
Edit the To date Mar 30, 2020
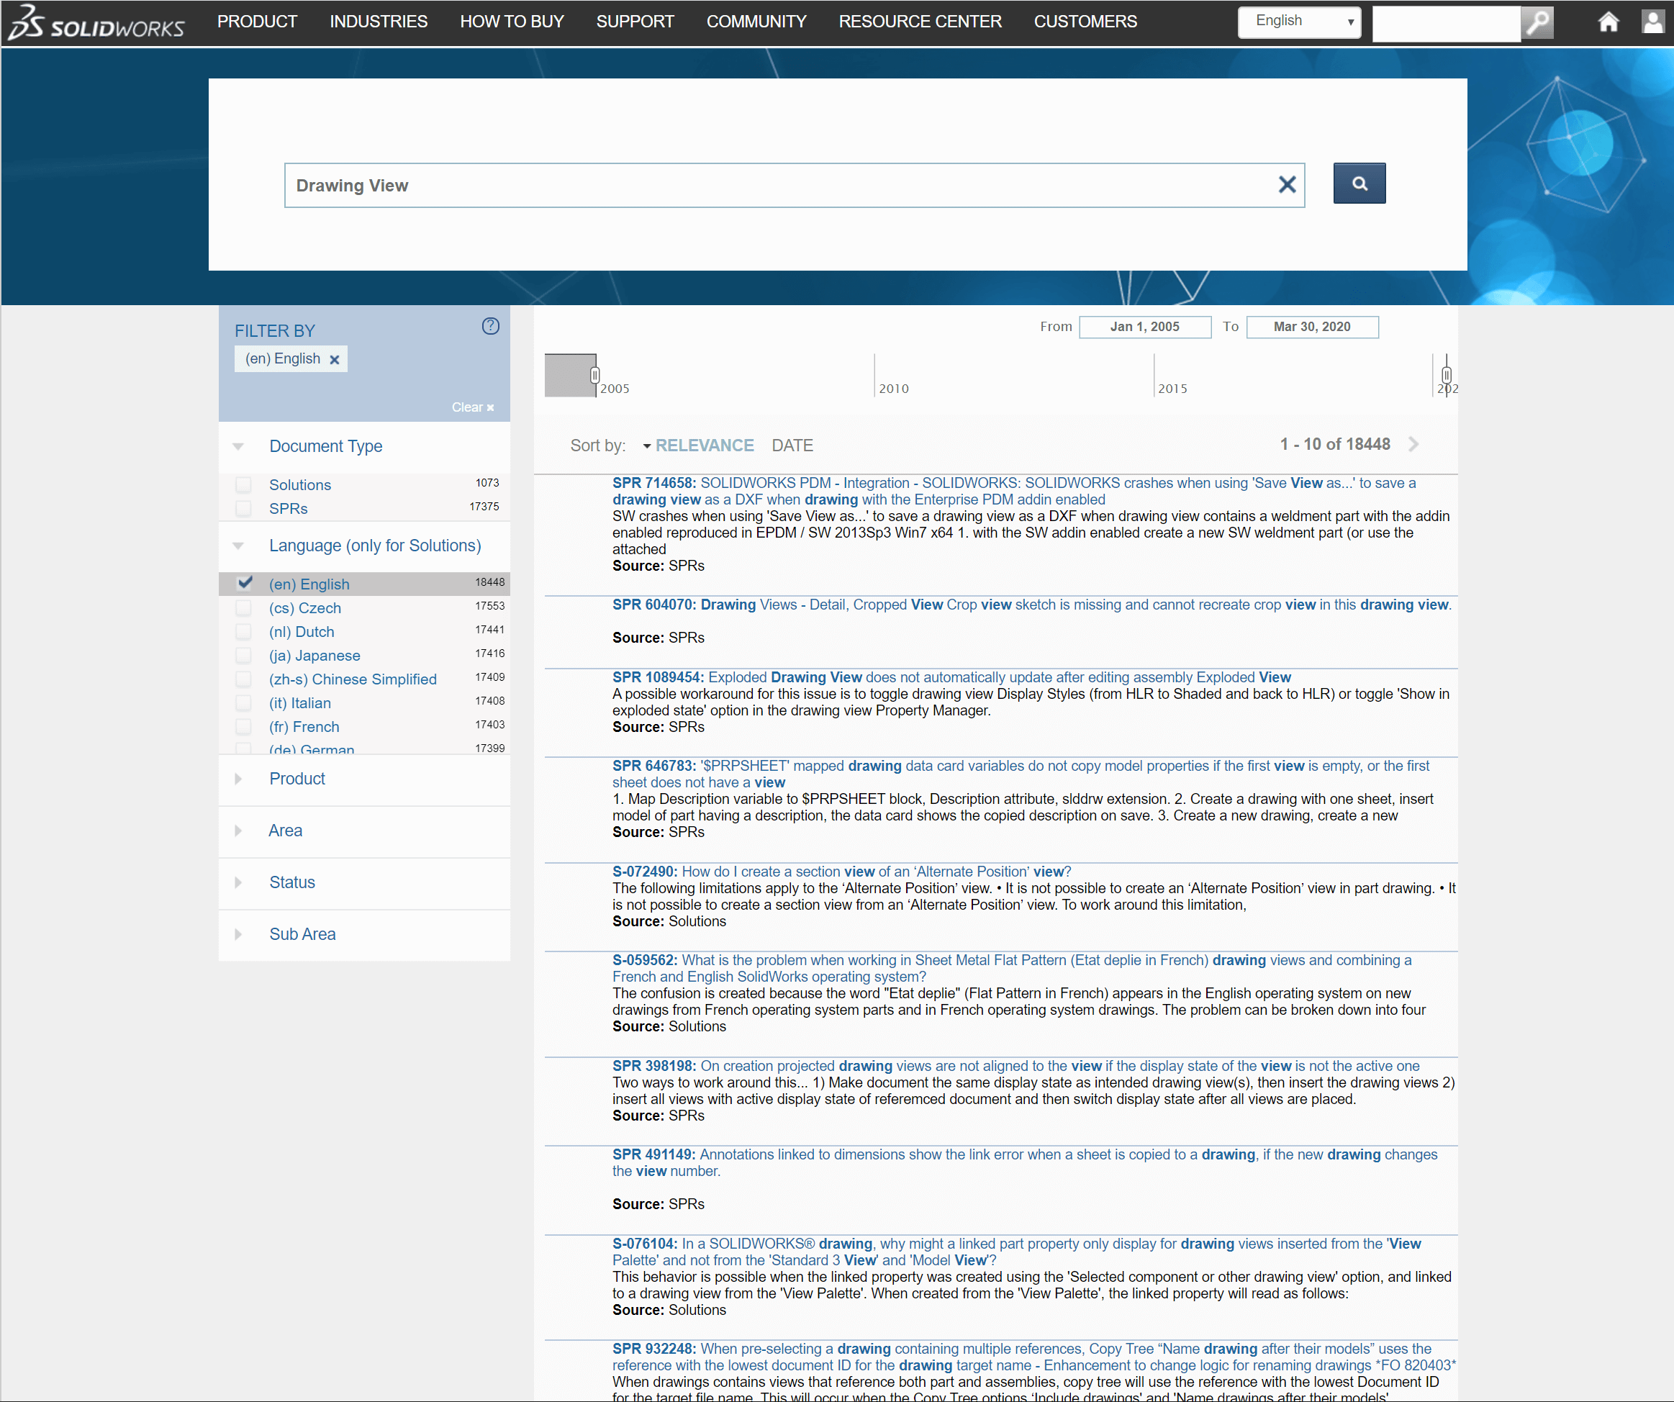click(x=1312, y=327)
